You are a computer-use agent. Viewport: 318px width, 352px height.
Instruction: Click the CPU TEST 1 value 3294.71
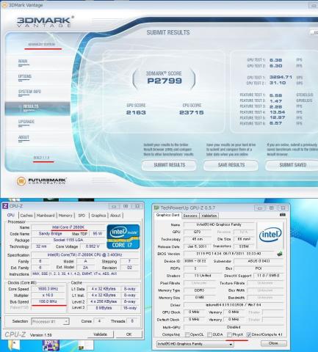[x=281, y=77]
